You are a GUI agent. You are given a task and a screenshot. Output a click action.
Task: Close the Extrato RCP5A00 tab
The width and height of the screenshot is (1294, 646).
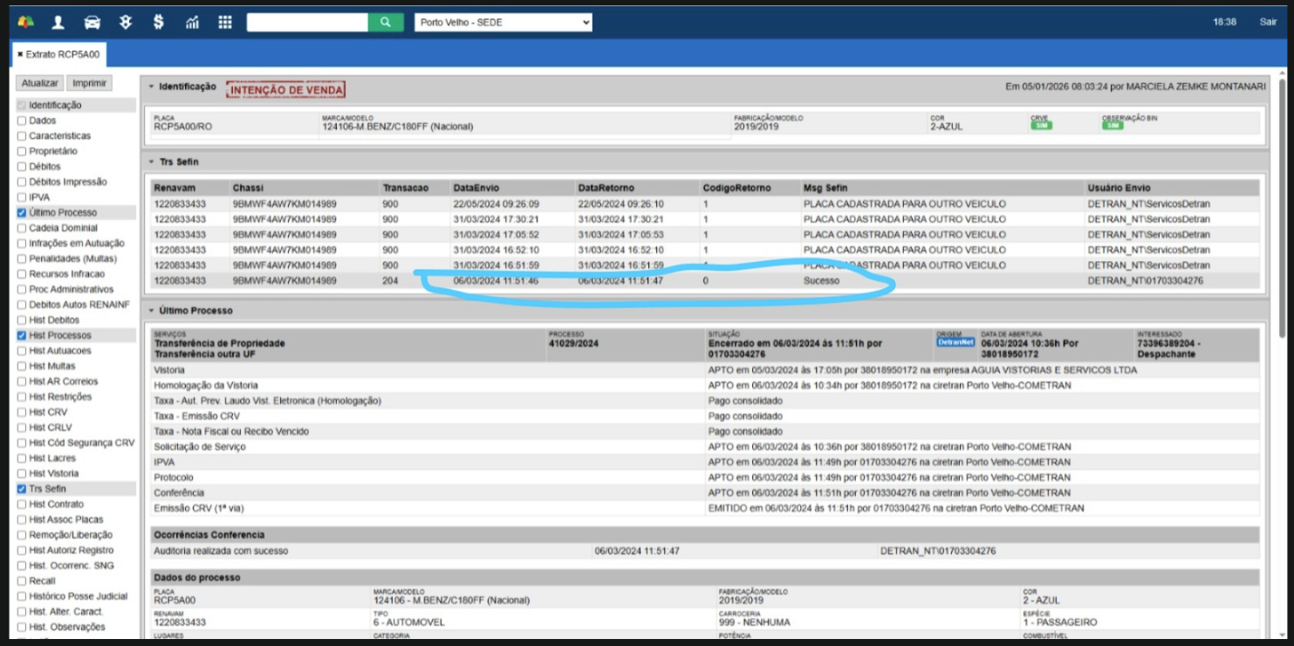[20, 54]
